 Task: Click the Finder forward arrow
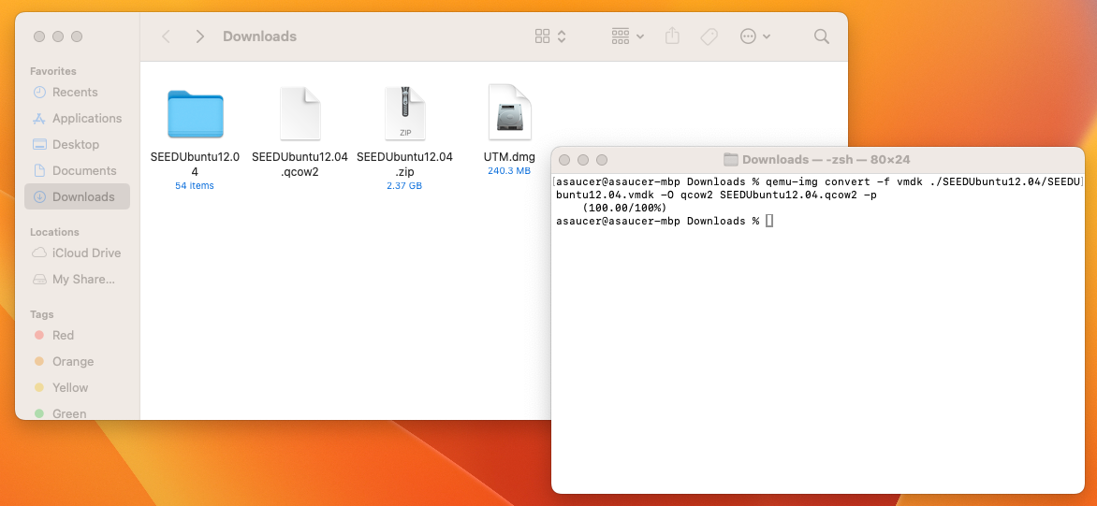[x=199, y=36]
